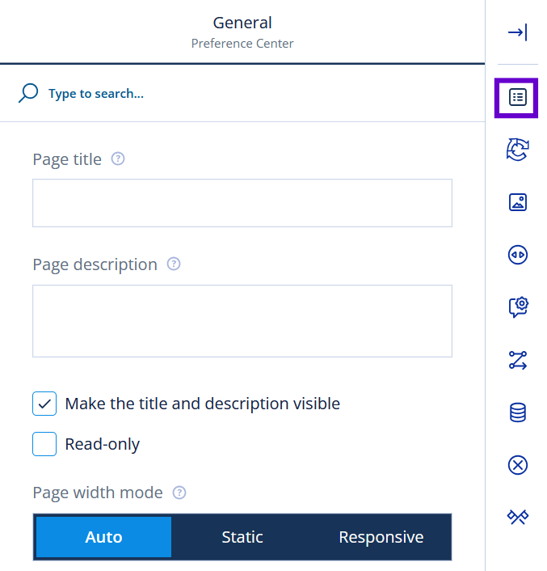Click into the Page description text area
The image size is (547, 571).
pyautogui.click(x=242, y=321)
